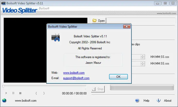The height and width of the screenshot is (107, 178).
Task: Click the Stop button
Action: (x=98, y=89)
